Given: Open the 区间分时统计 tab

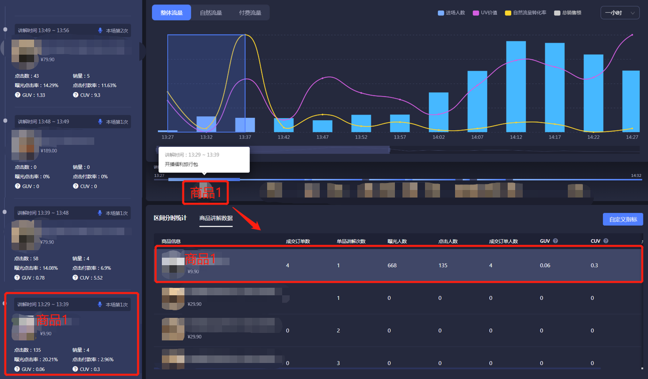Looking at the screenshot, I should pyautogui.click(x=170, y=218).
